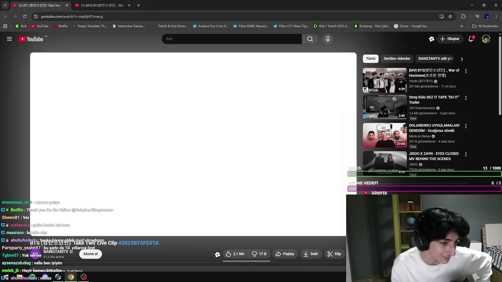Open options for Dolandırıcı Uygulamaları video
The height and width of the screenshot is (282, 502).
(466, 126)
